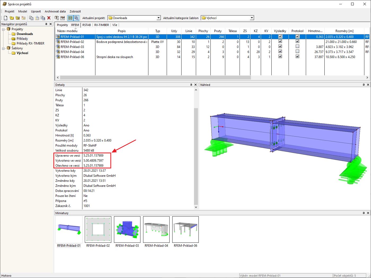Click the New Project folder icon

(12, 18)
